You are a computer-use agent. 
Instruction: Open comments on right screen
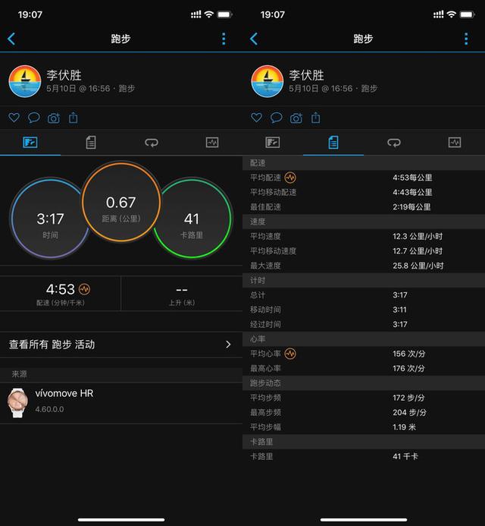(x=277, y=118)
